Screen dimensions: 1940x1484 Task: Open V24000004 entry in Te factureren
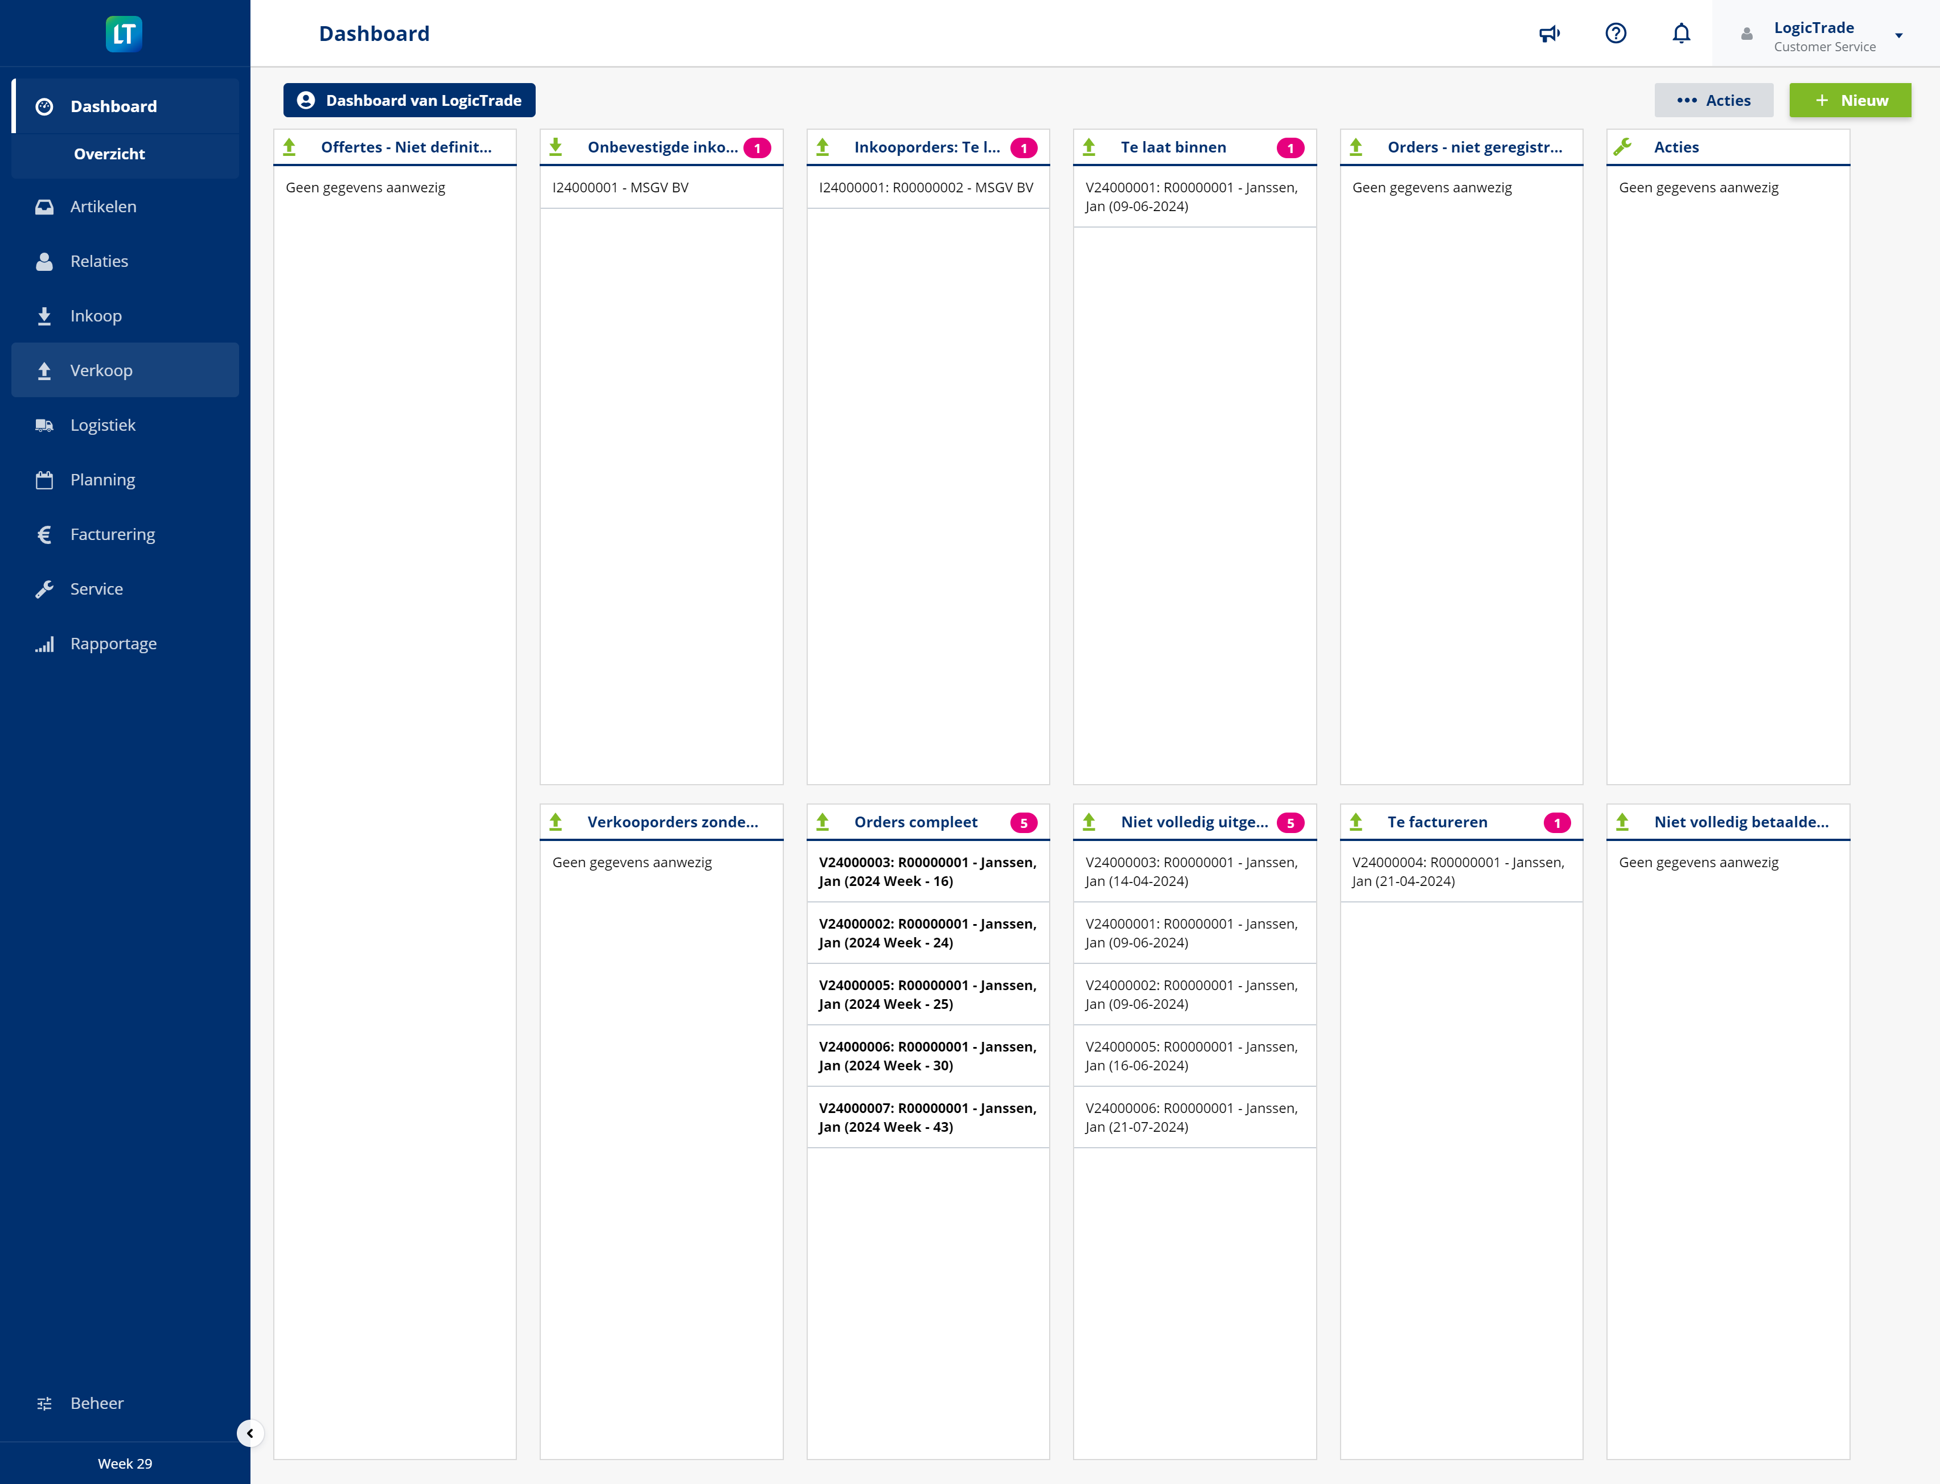click(1461, 872)
